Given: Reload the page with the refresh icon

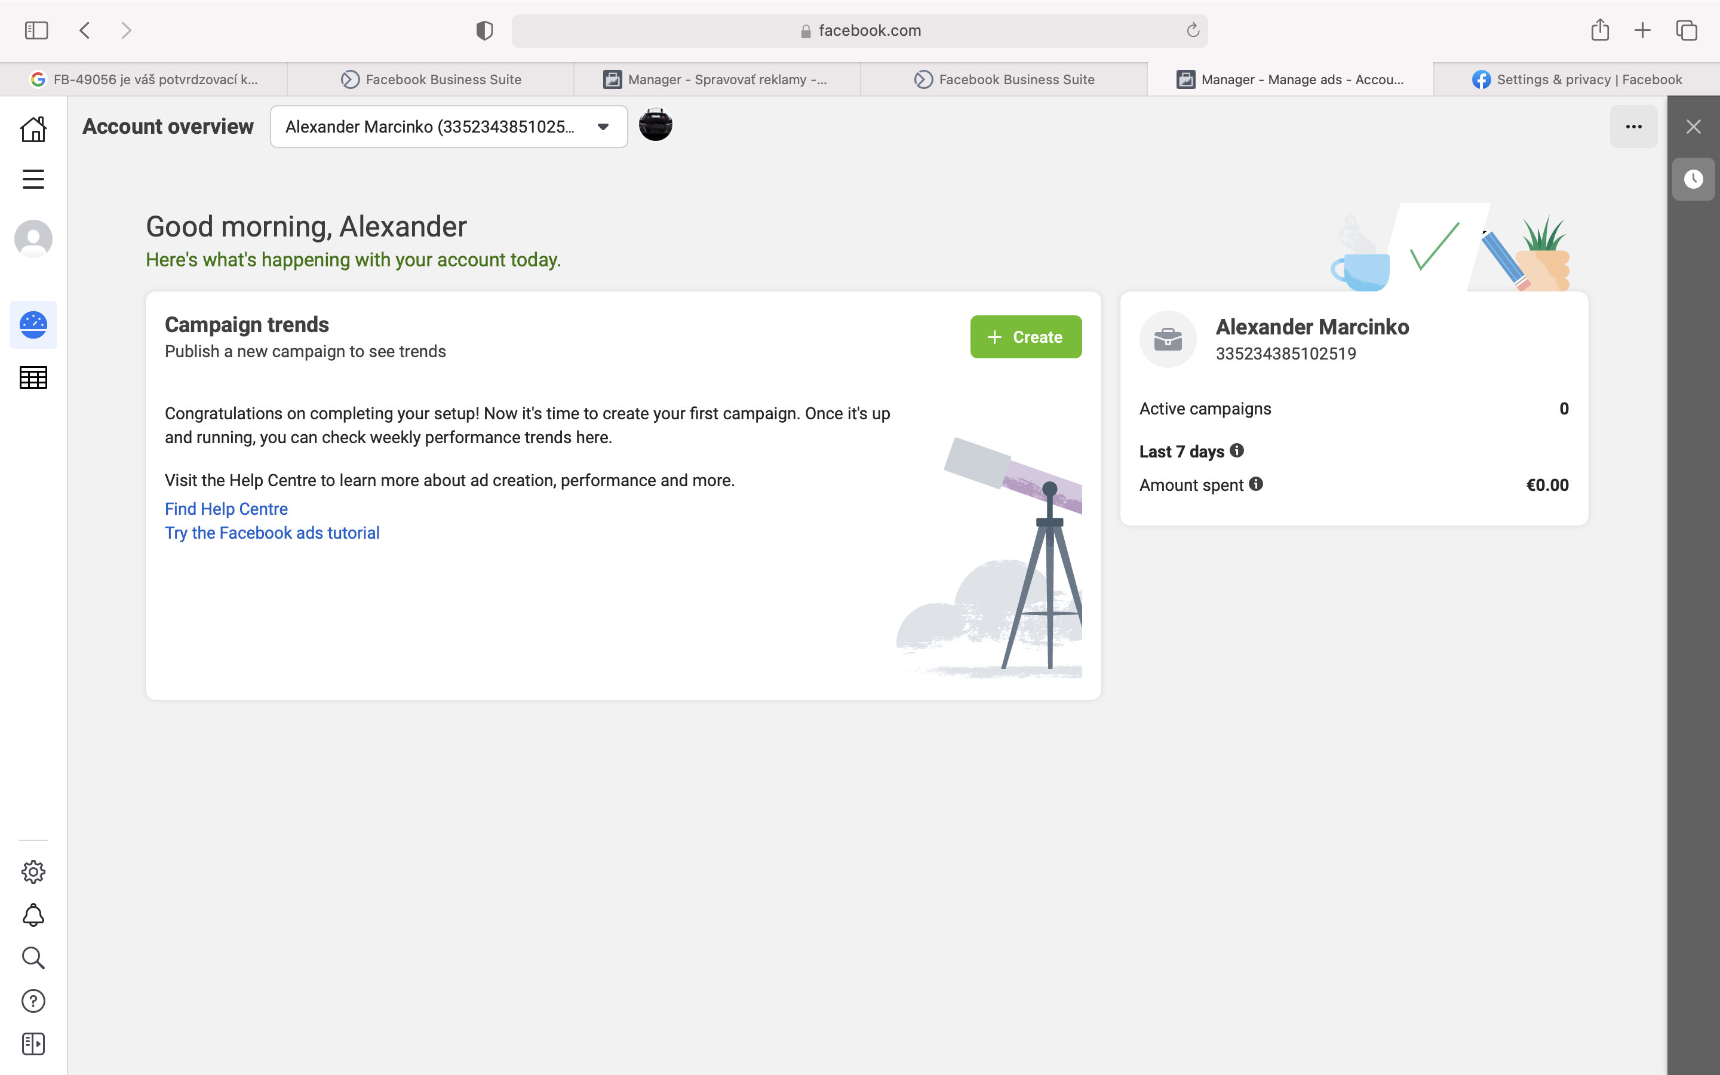Looking at the screenshot, I should pyautogui.click(x=1193, y=30).
